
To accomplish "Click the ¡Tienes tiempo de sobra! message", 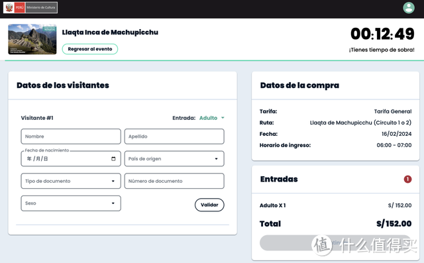I will (382, 50).
